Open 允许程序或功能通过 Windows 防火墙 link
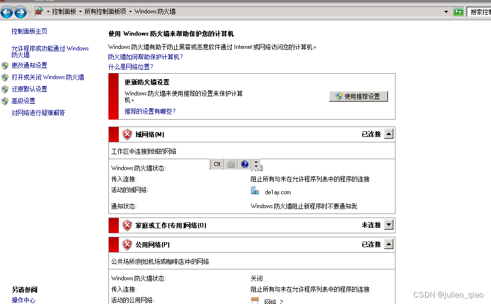This screenshot has height=304, width=491. 50,51
